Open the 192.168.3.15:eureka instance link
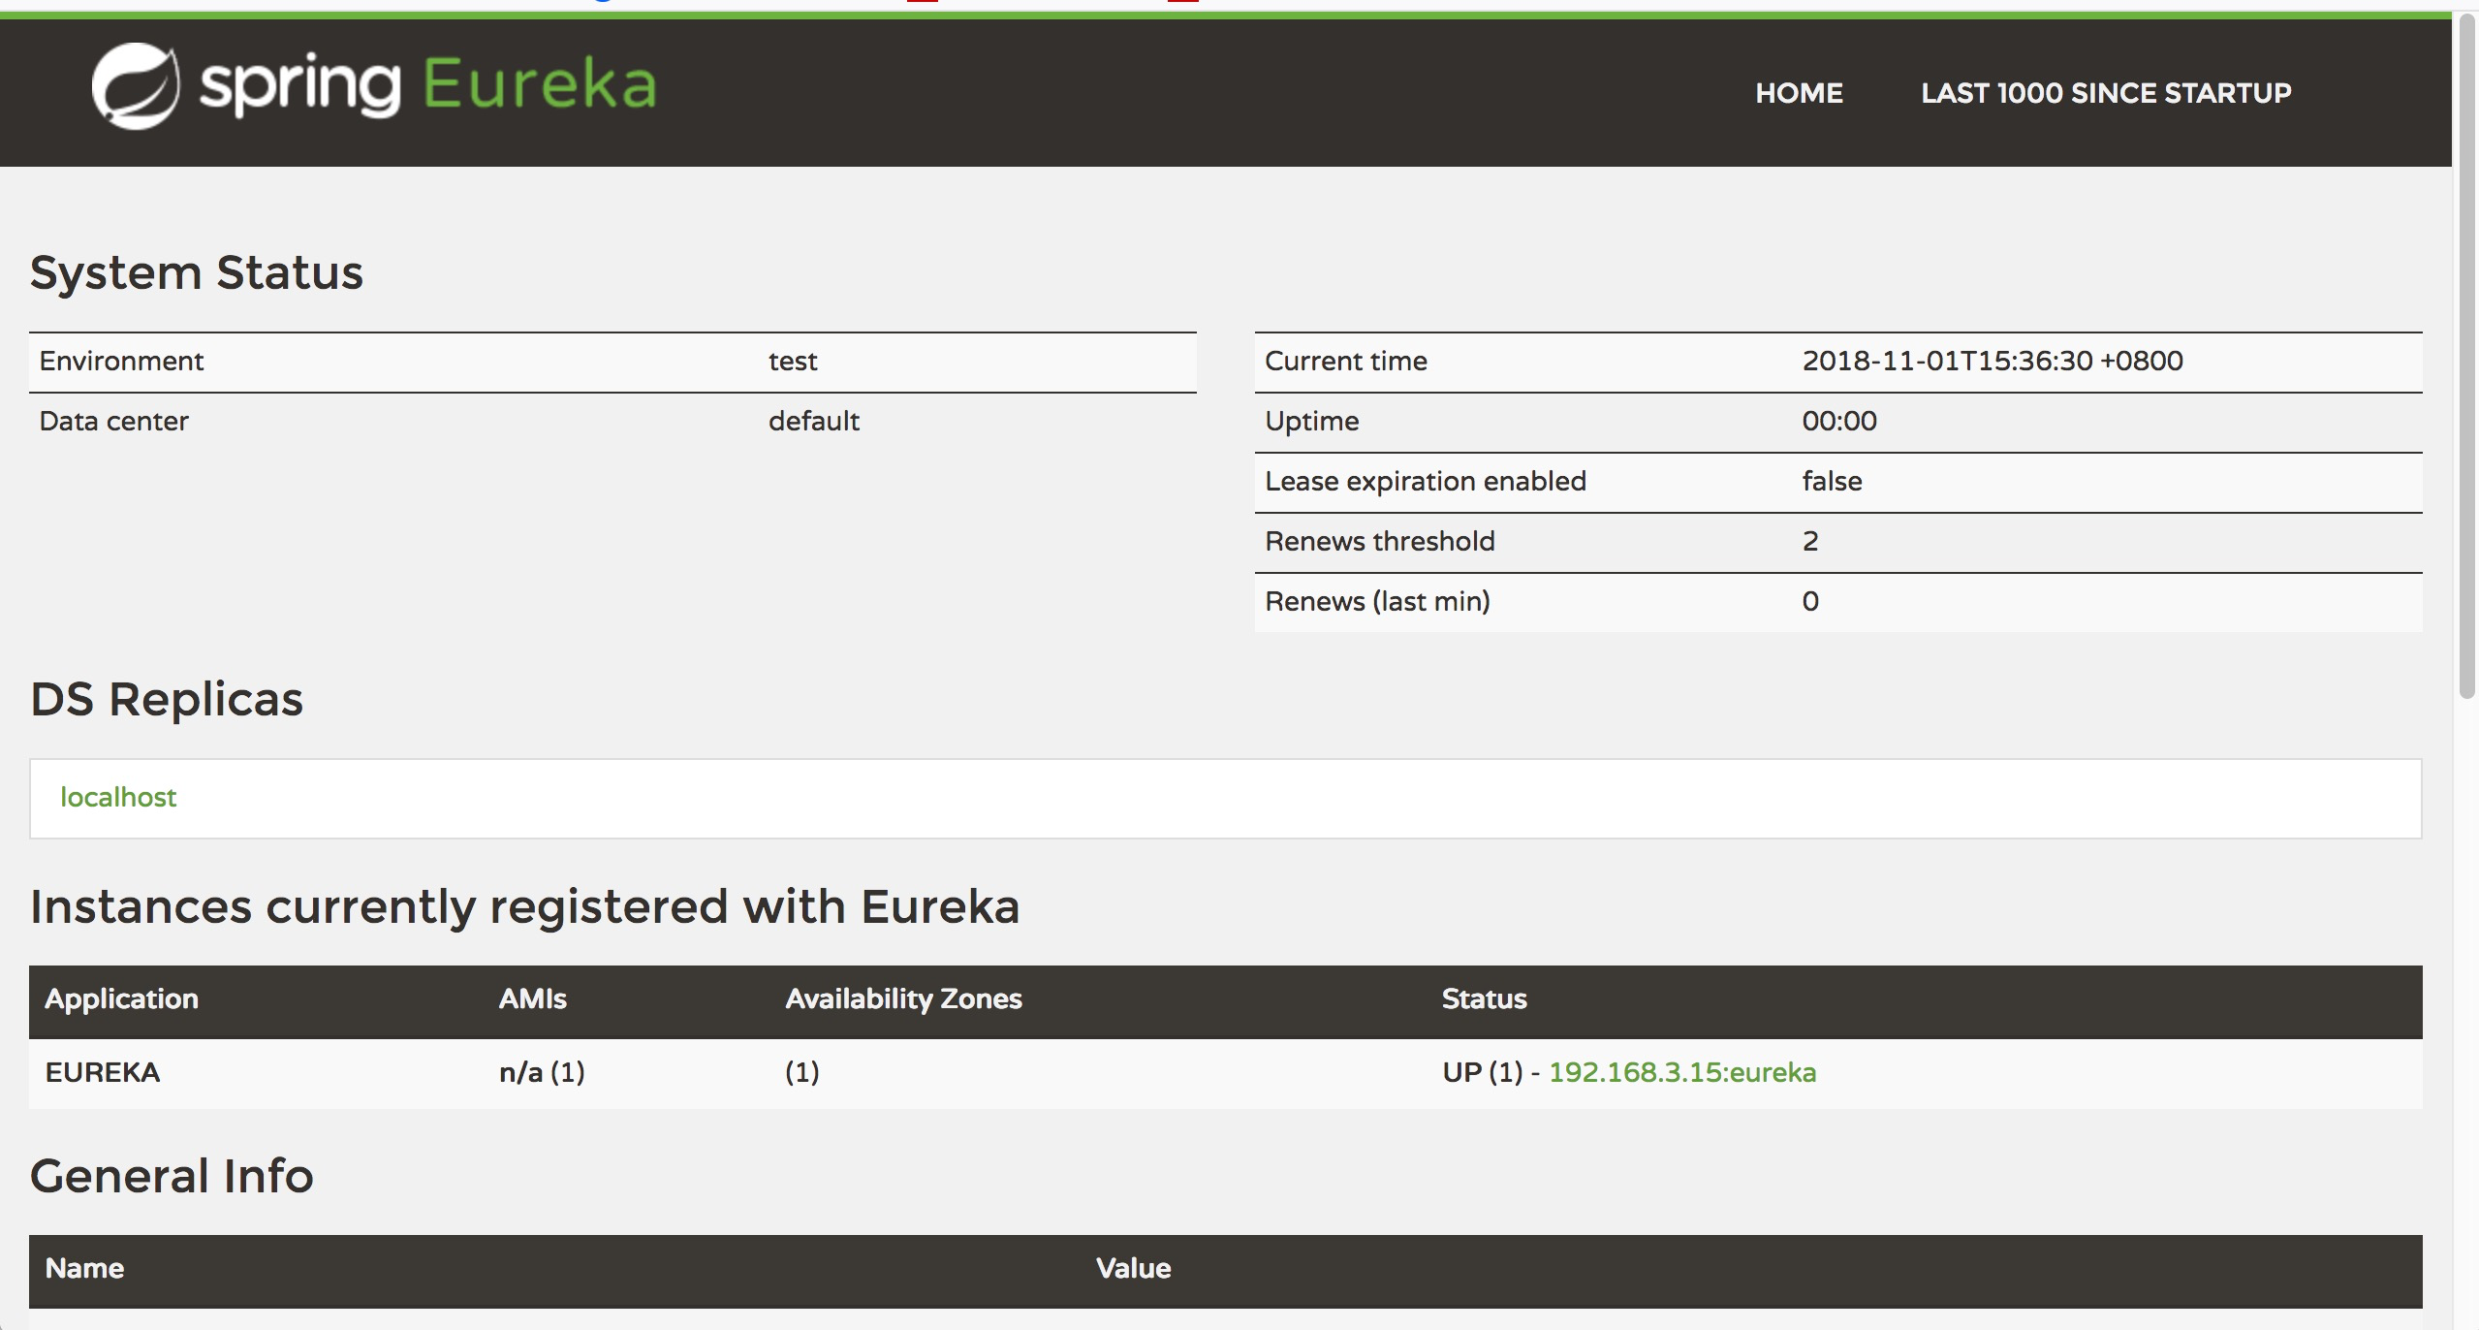This screenshot has width=2479, height=1330. tap(1681, 1072)
